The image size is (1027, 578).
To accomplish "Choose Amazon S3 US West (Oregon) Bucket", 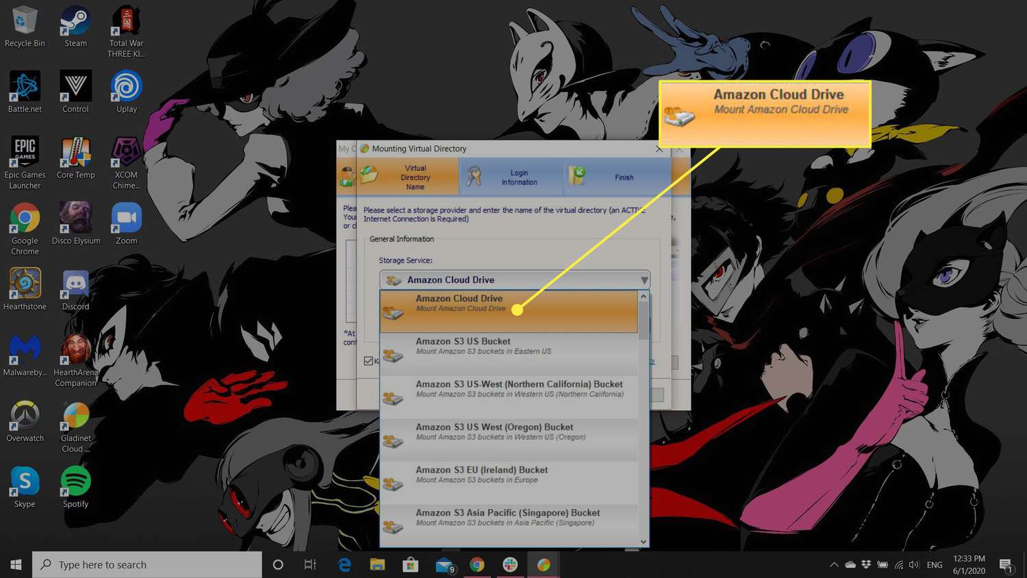I will tap(509, 440).
